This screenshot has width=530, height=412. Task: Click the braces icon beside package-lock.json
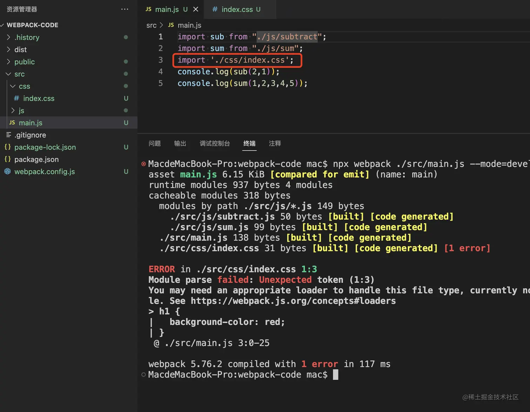(7, 147)
